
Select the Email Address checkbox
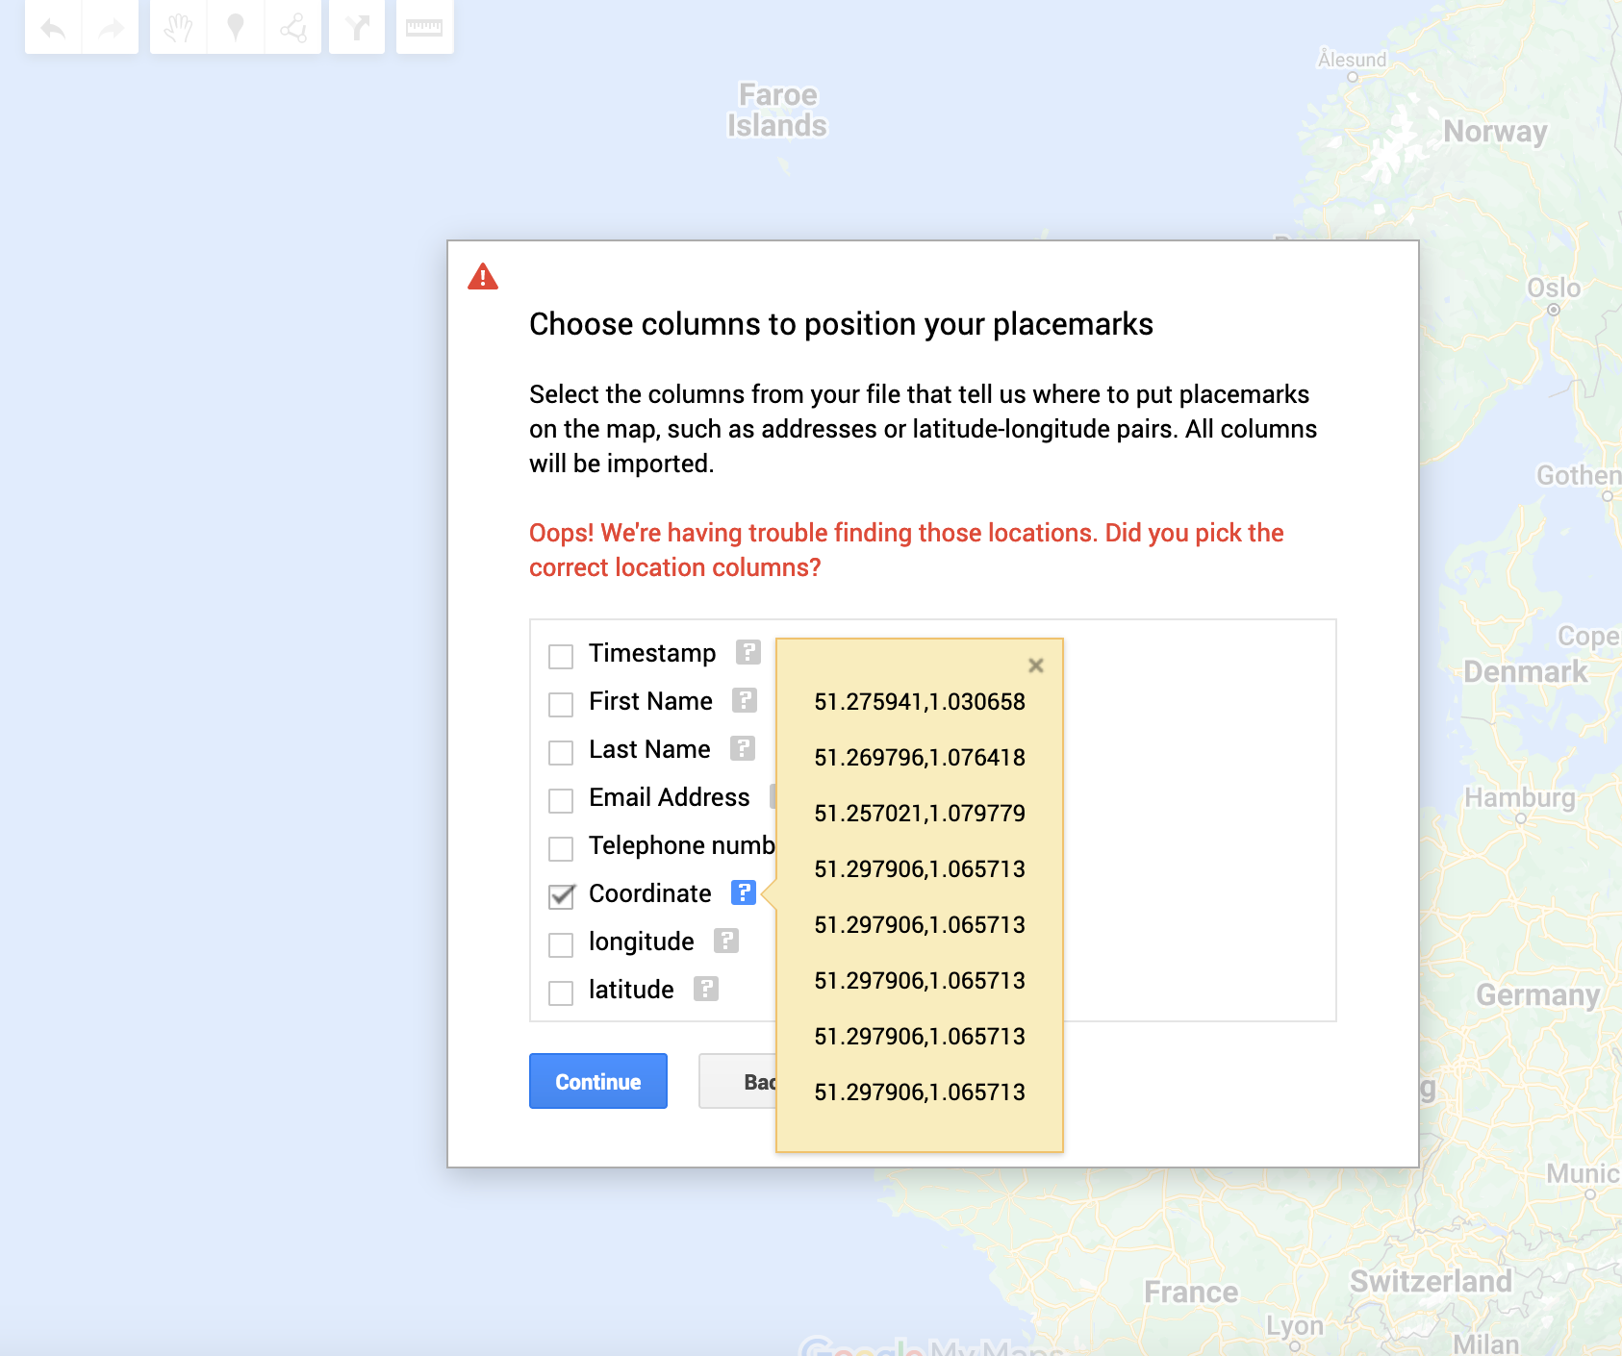click(561, 800)
